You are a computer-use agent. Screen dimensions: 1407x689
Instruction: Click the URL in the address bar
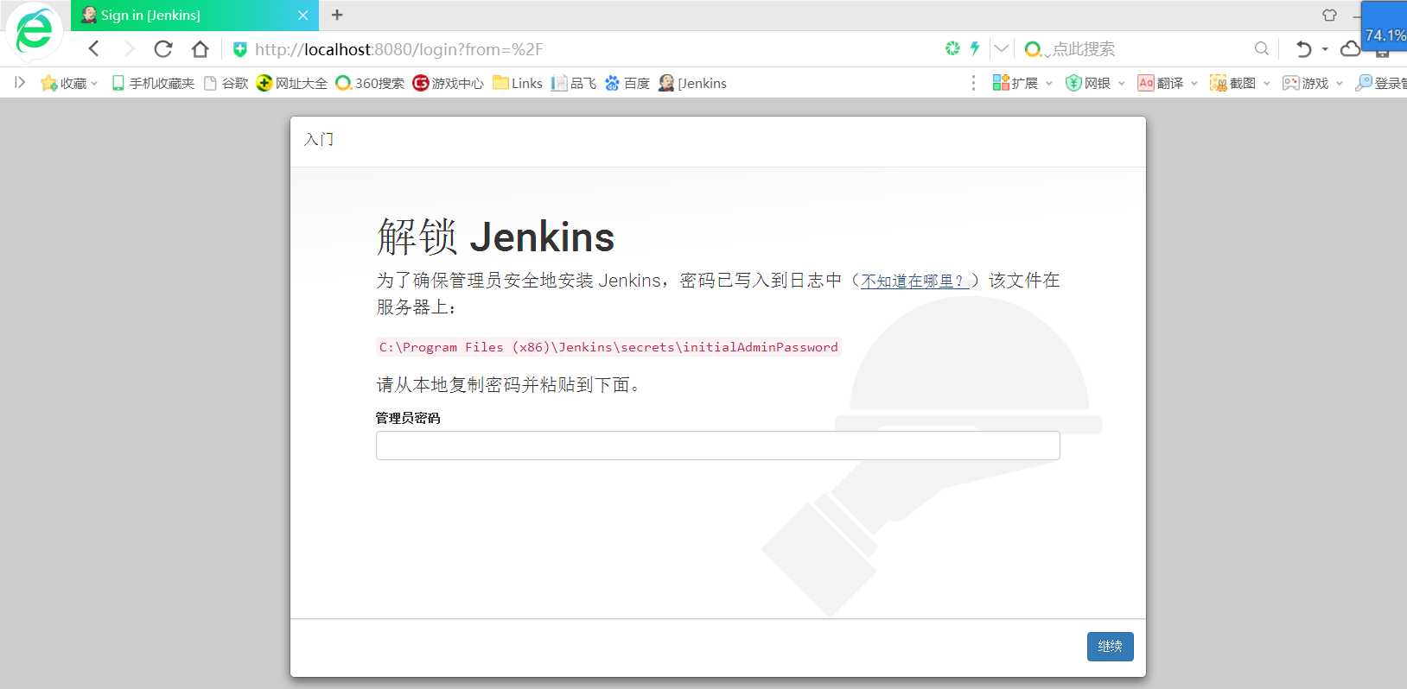(x=399, y=49)
